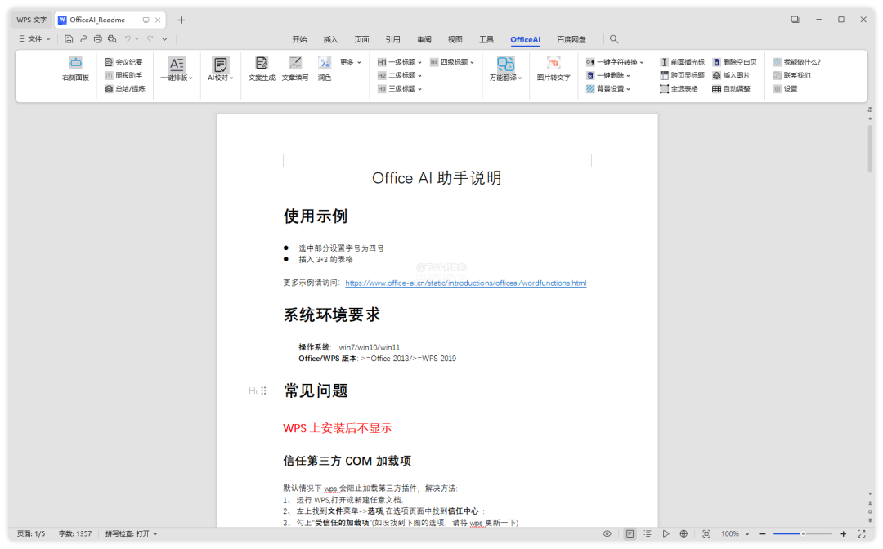This screenshot has width=883, height=549.
Task: Toggle eye protection mode in status bar
Action: 607,533
